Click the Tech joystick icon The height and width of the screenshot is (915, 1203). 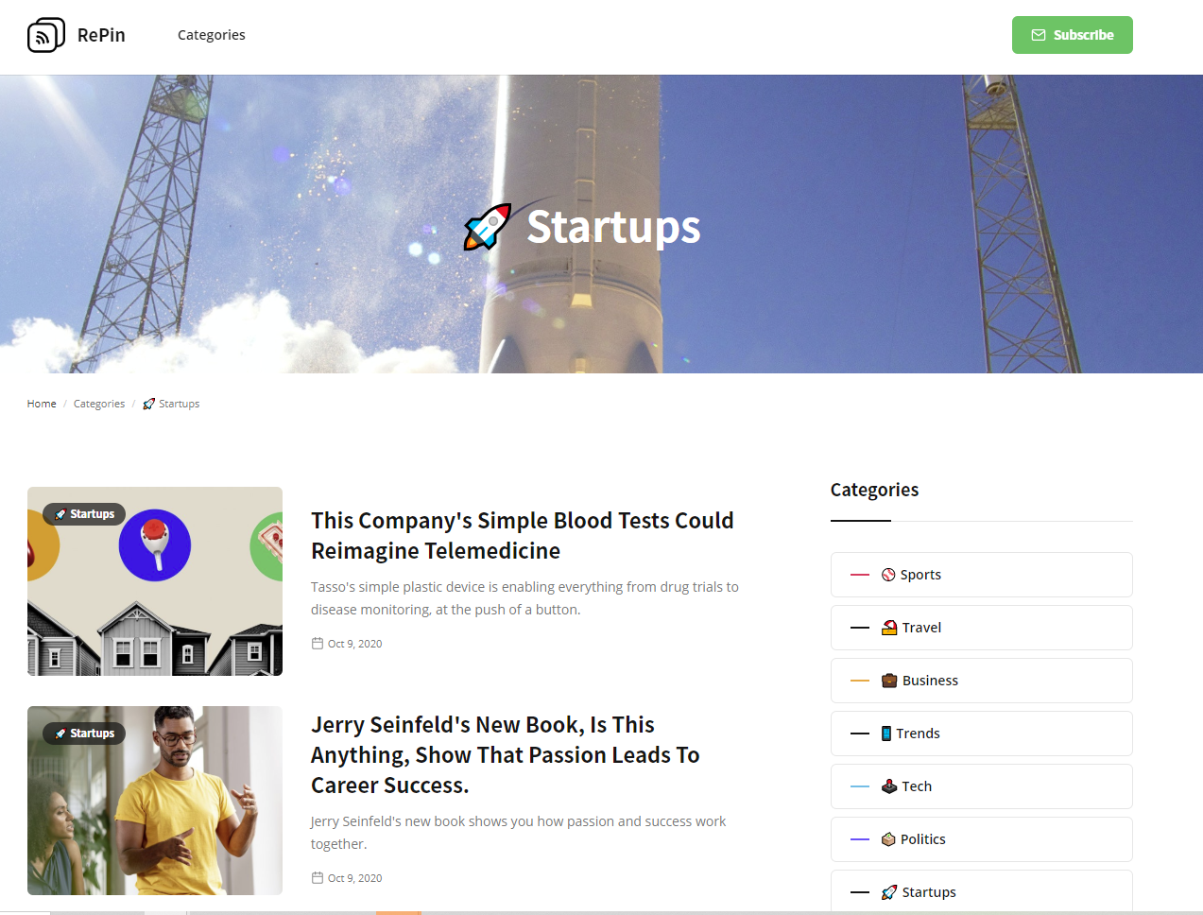[889, 786]
